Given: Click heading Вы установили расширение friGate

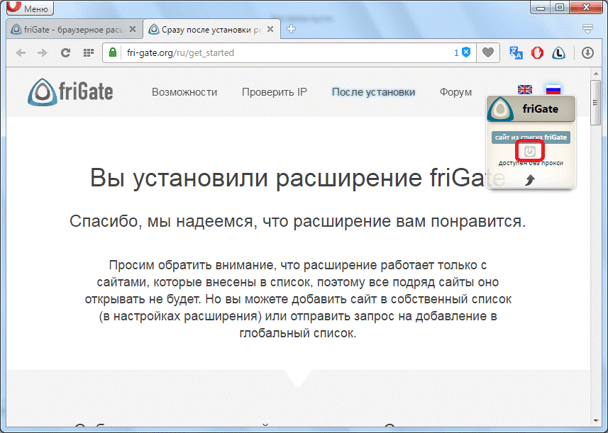Looking at the screenshot, I should [298, 178].
